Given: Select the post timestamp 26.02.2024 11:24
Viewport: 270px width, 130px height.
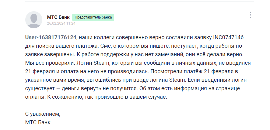Looking at the screenshot, I should pos(61,23).
